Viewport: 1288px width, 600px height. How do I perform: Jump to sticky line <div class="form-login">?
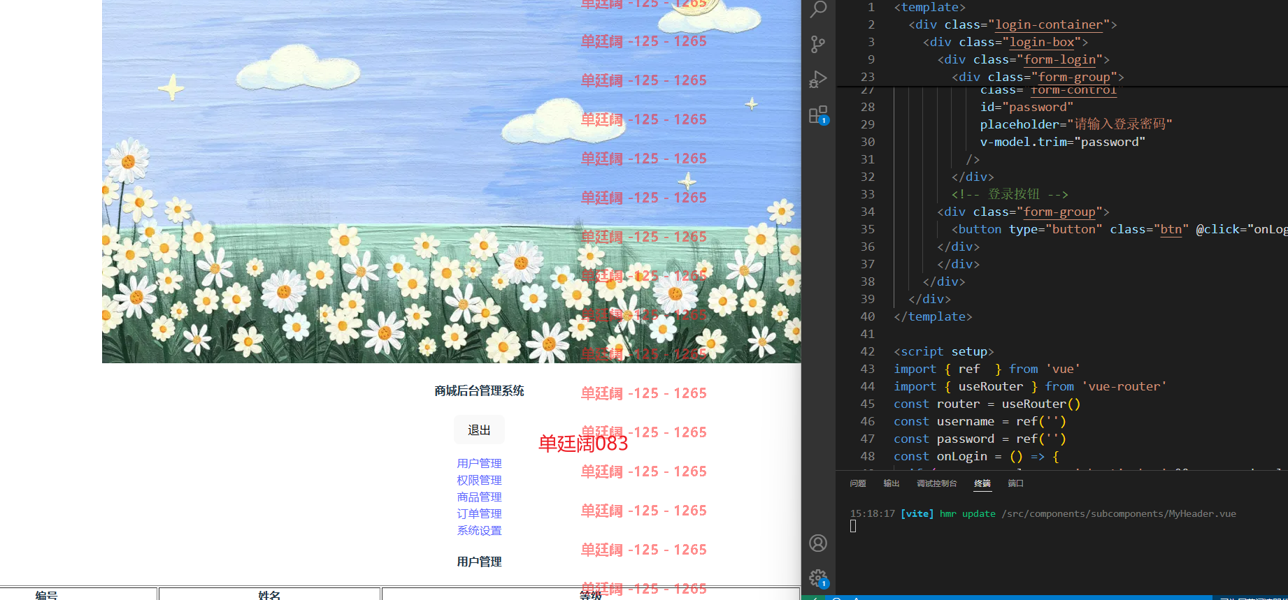point(1024,59)
